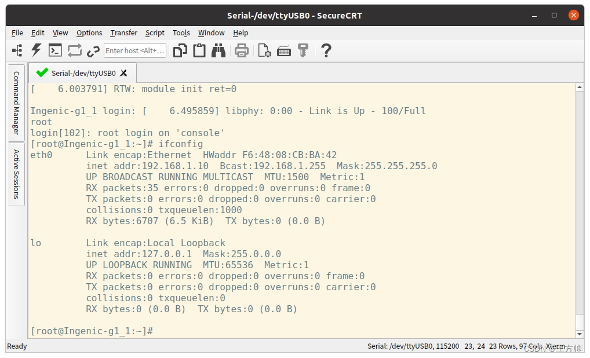Open the Transfer menu
Image resolution: width=590 pixels, height=358 pixels.
click(123, 32)
